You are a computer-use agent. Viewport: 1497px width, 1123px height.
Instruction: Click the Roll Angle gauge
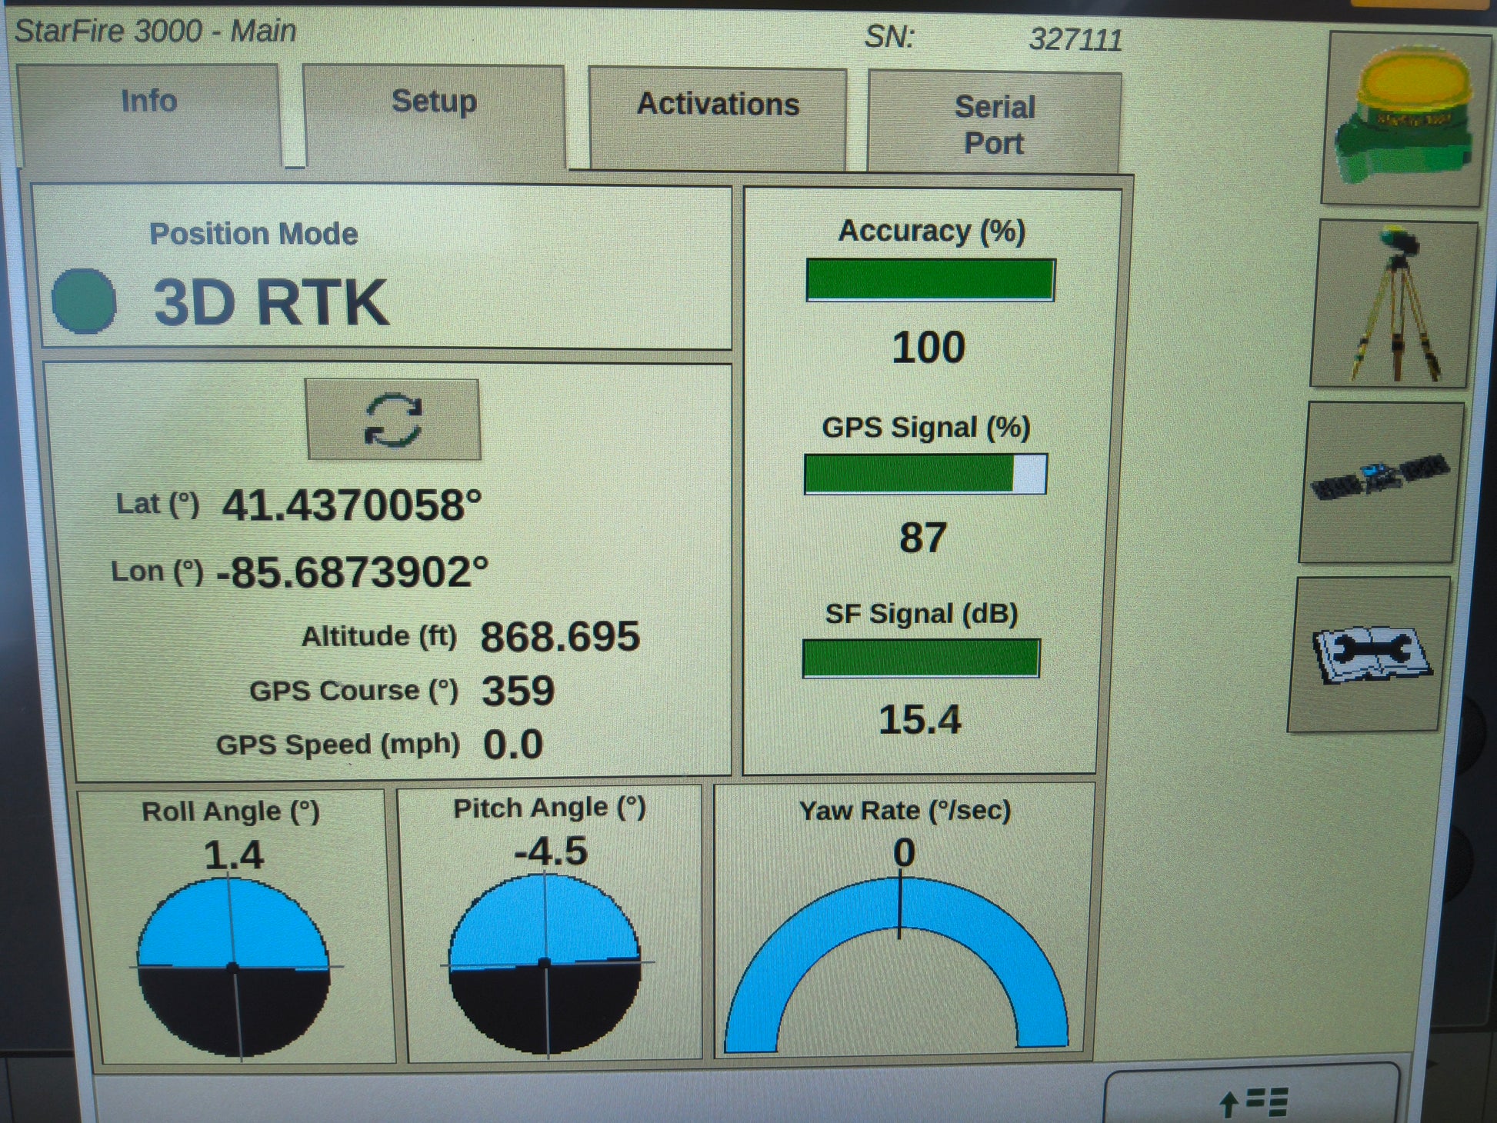click(234, 965)
